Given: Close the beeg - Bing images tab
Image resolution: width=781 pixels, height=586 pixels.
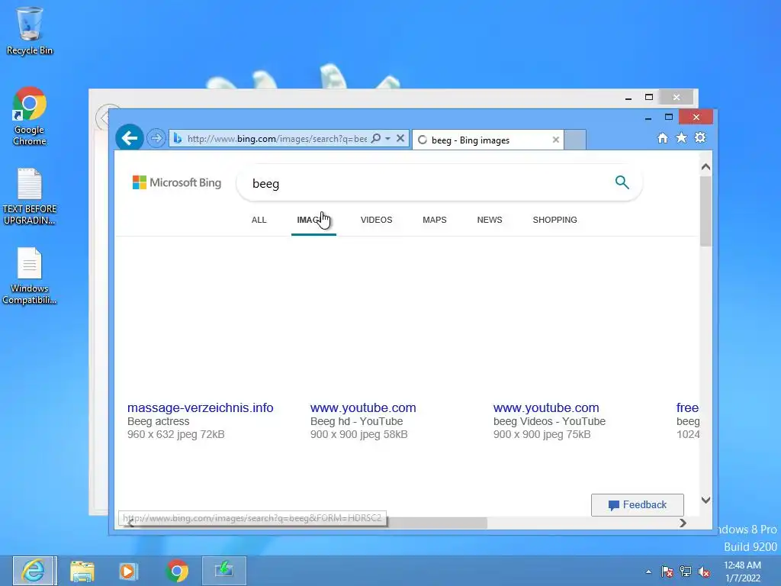Looking at the screenshot, I should (x=556, y=140).
